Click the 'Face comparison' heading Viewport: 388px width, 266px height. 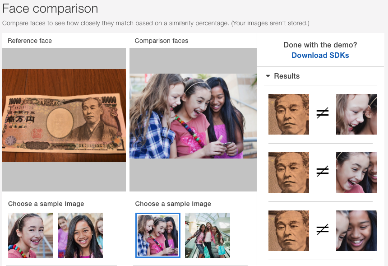click(50, 9)
